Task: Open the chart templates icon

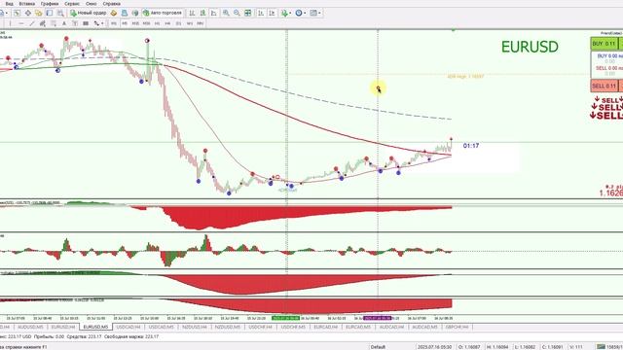Action: [x=313, y=13]
